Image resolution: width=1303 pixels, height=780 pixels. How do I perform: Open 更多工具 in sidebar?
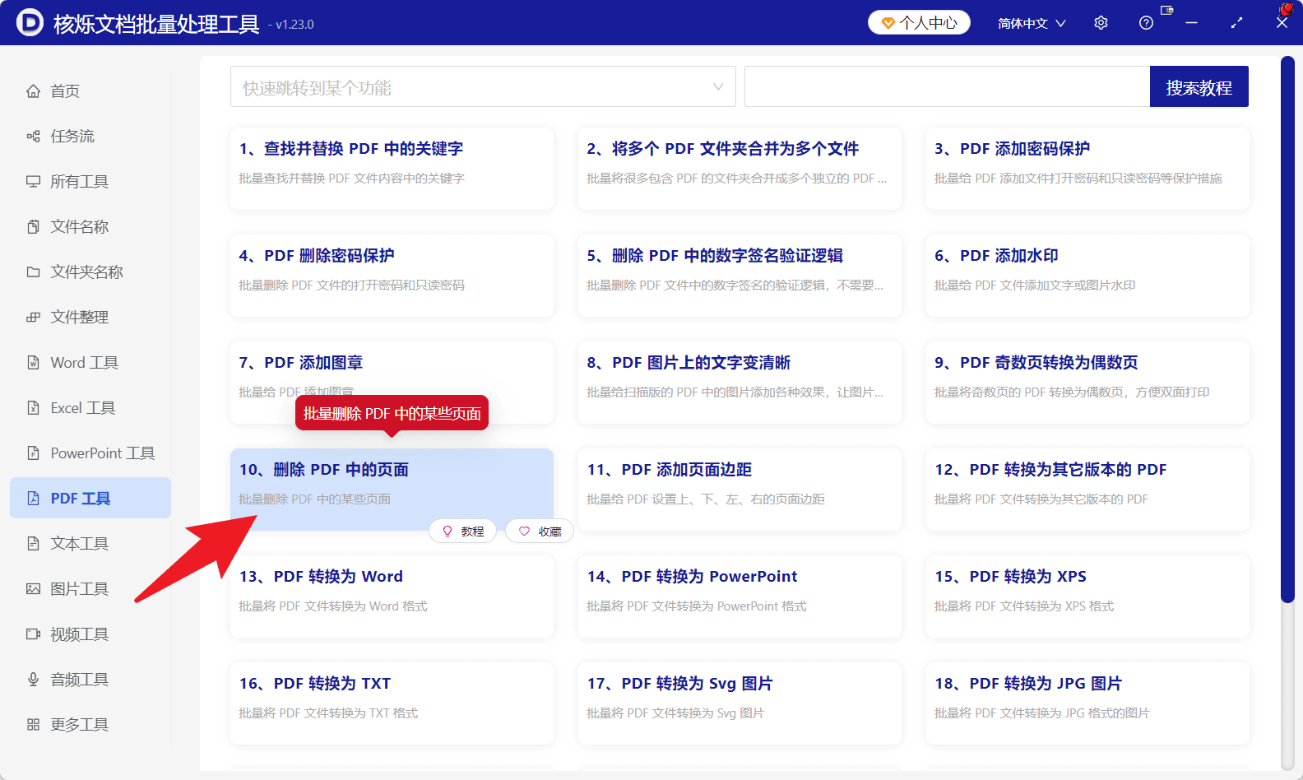click(x=90, y=724)
